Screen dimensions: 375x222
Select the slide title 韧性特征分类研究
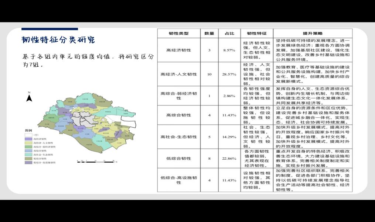(58, 40)
